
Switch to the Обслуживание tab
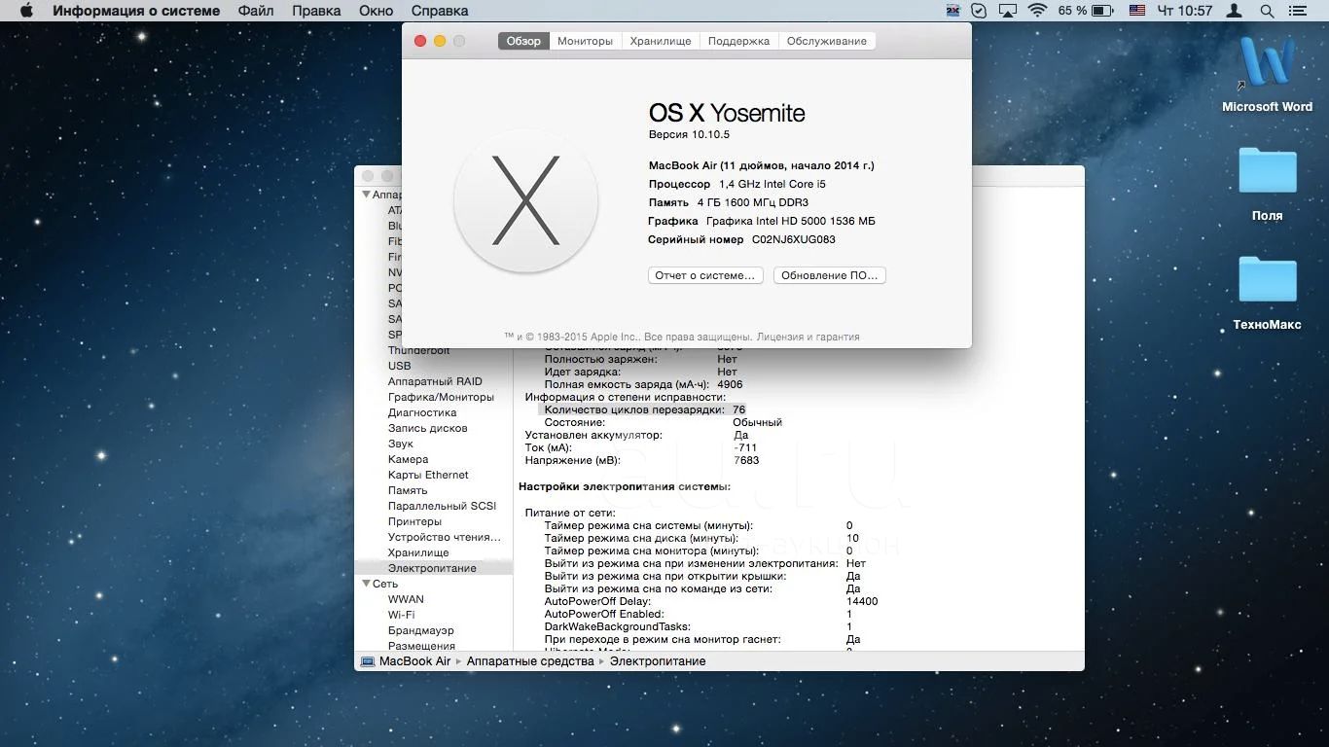(x=826, y=41)
